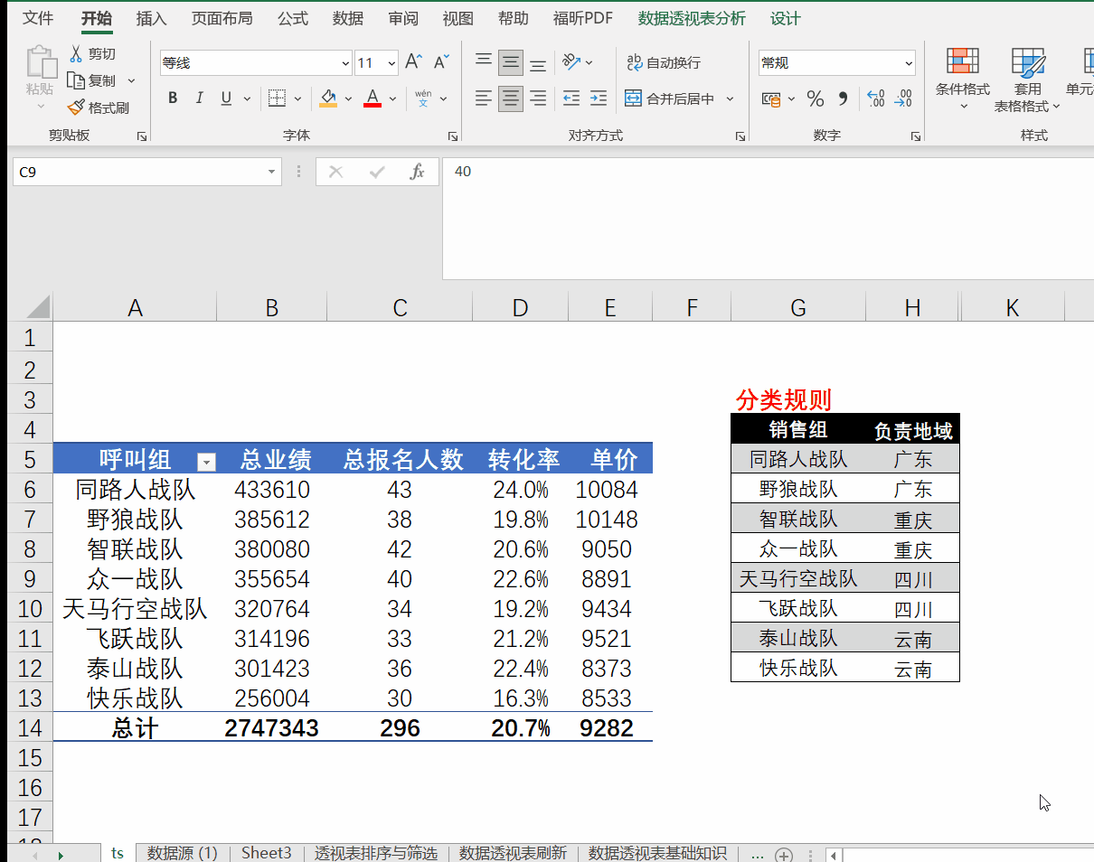Open the font size dropdown
1094x862 pixels.
[391, 63]
